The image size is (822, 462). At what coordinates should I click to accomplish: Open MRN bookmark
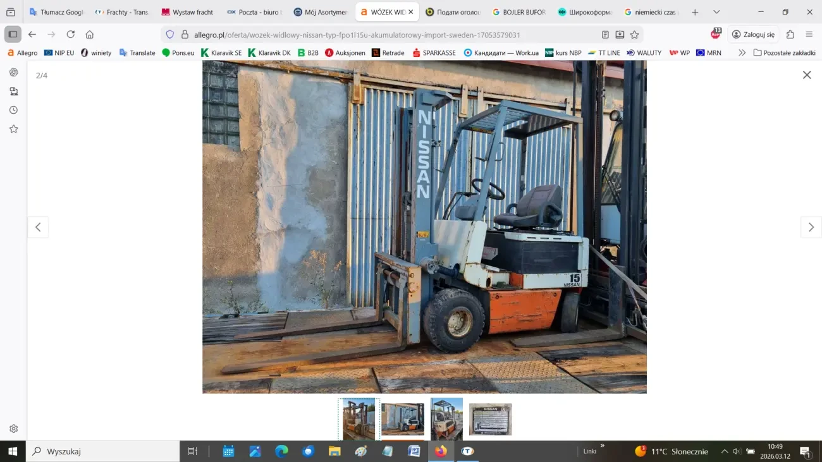(x=708, y=52)
